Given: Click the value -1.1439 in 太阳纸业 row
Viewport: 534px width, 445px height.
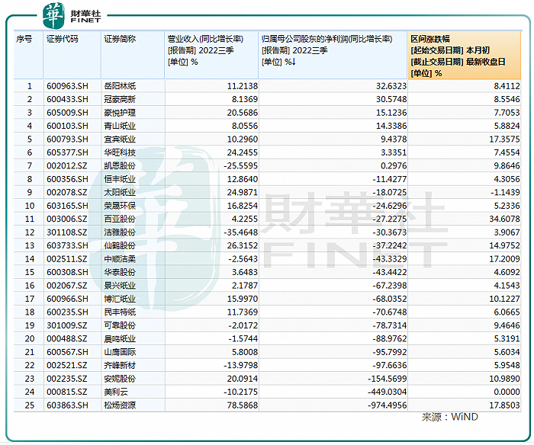Looking at the screenshot, I should point(505,192).
